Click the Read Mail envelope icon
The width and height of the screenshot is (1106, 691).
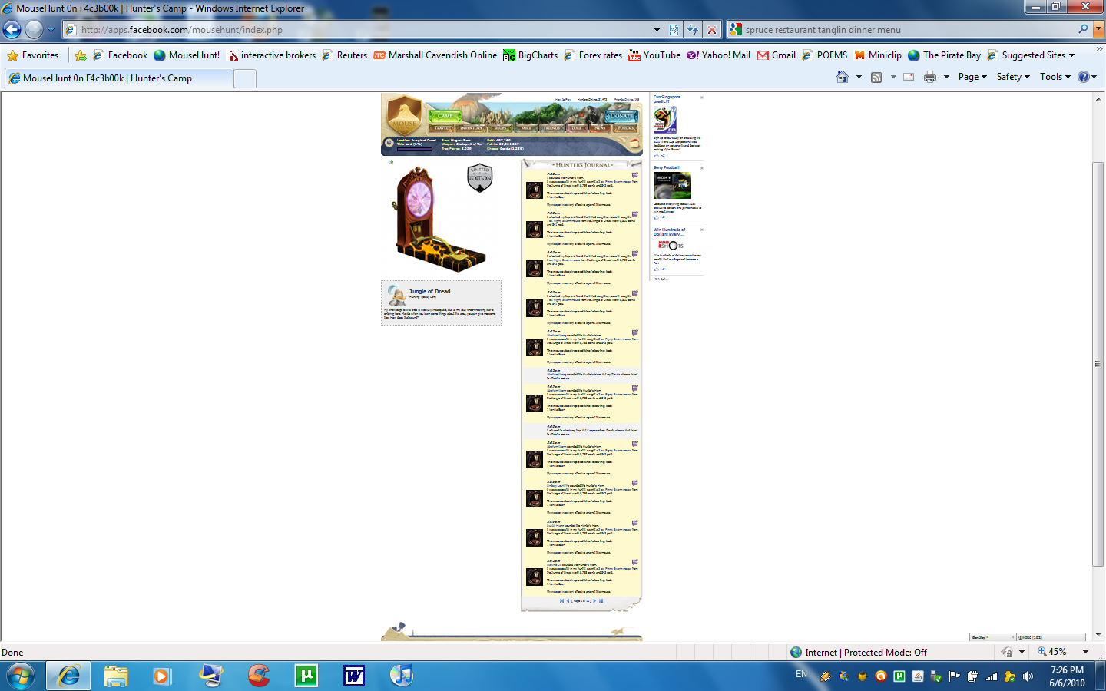(909, 77)
